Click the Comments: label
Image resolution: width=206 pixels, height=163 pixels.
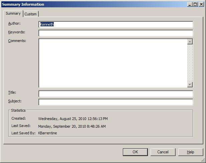point(17,41)
